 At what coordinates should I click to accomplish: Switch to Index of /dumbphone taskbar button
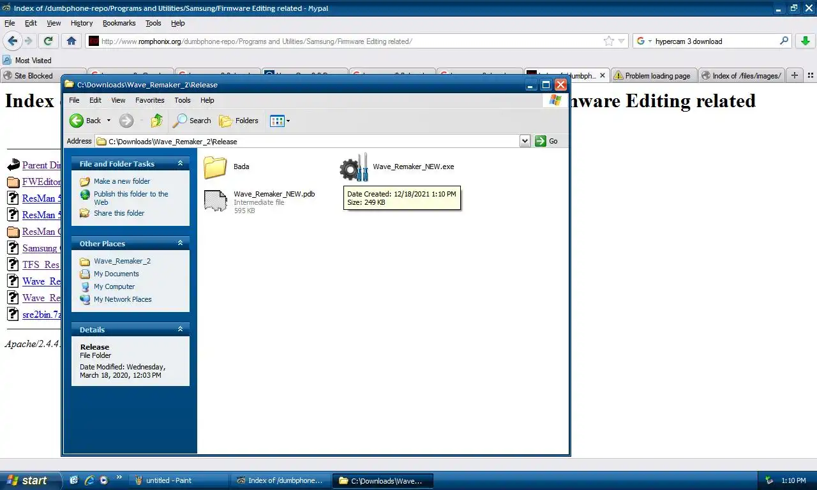[280, 480]
